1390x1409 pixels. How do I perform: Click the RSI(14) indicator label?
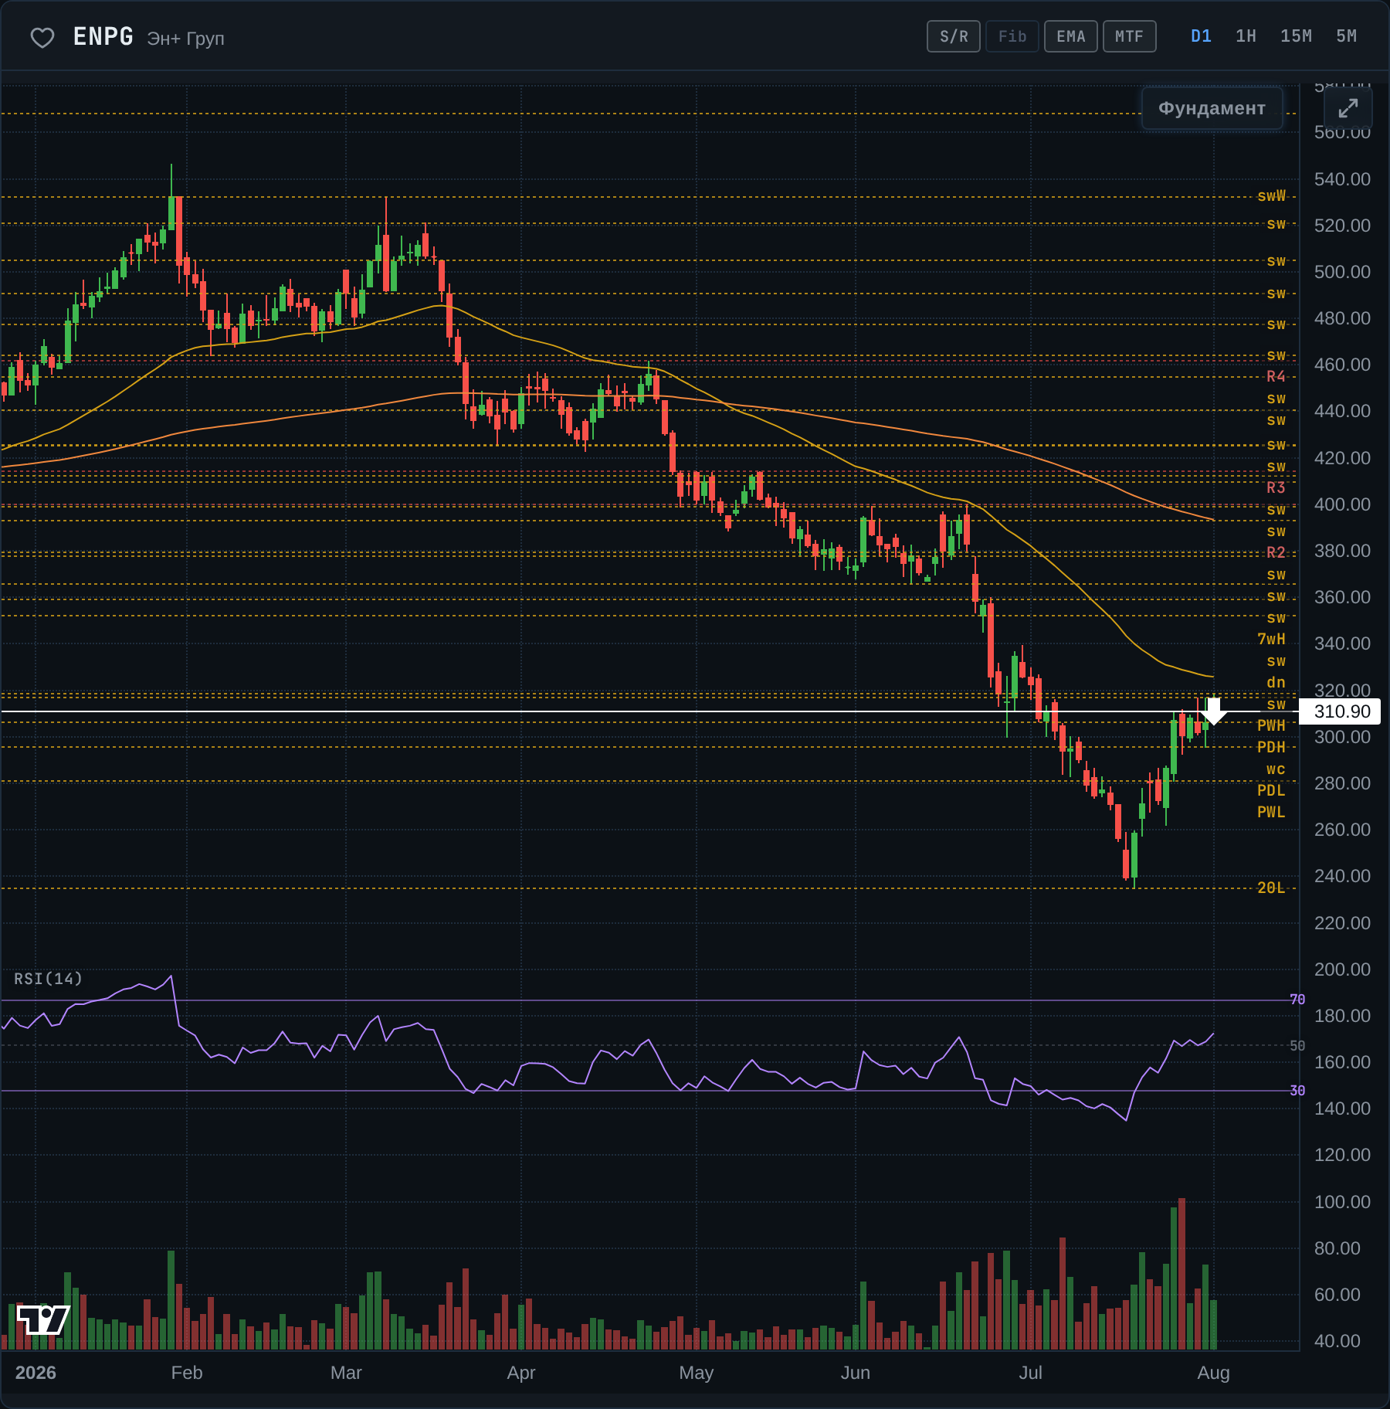point(48,979)
